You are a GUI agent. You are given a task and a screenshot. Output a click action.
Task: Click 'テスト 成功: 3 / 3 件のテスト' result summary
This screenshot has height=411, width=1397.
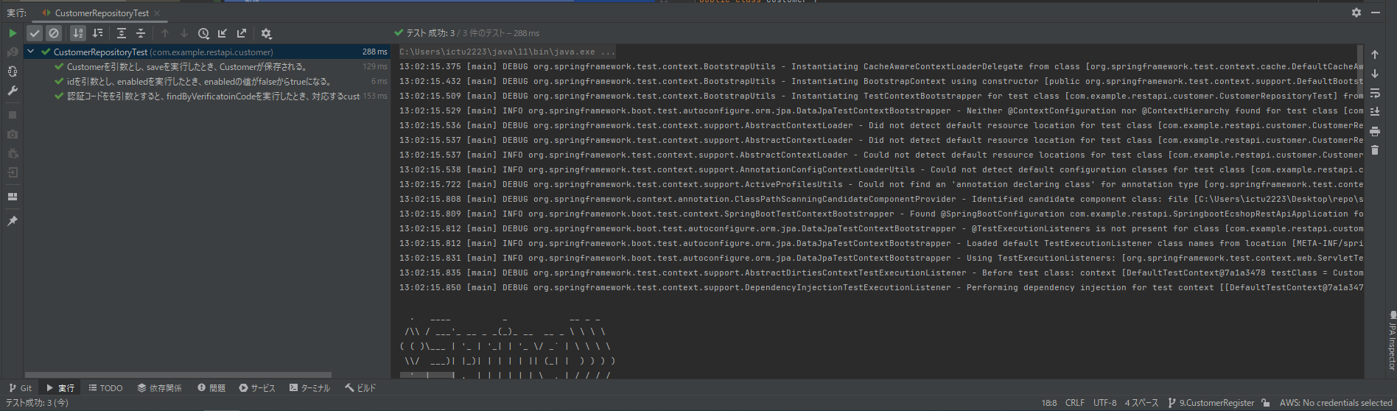click(x=466, y=33)
